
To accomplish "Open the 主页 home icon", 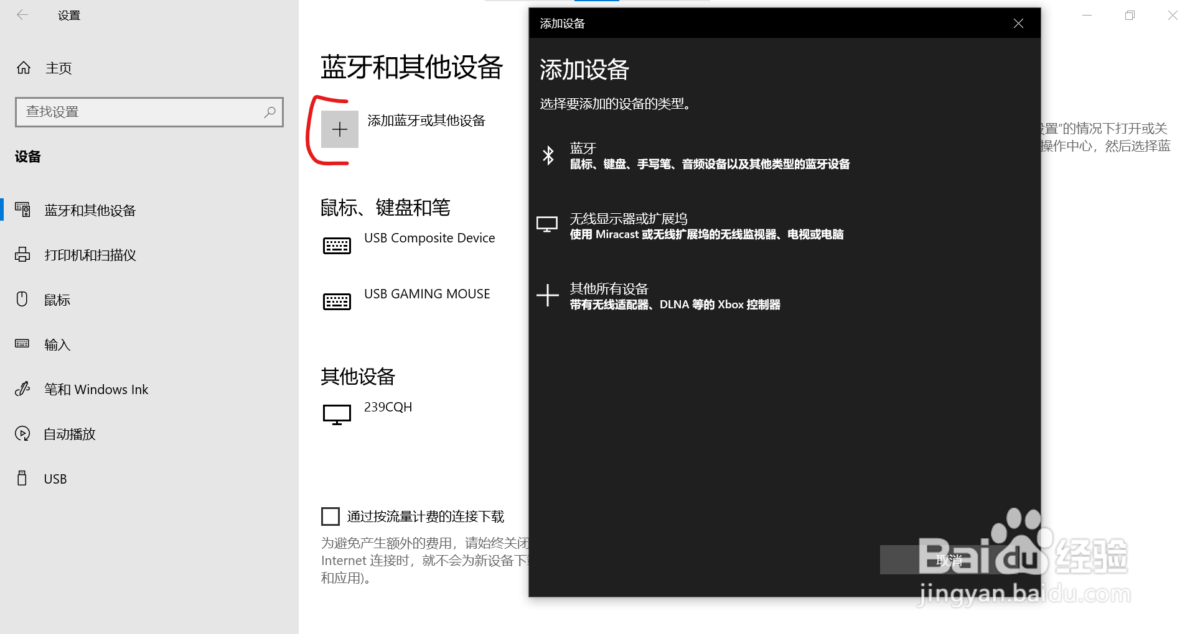I will (24, 68).
